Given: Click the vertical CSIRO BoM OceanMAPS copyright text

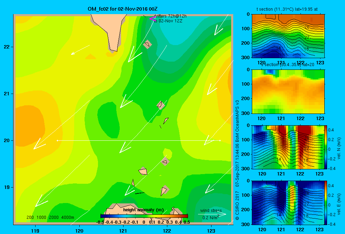Looking at the screenshot, I should 237,160.
